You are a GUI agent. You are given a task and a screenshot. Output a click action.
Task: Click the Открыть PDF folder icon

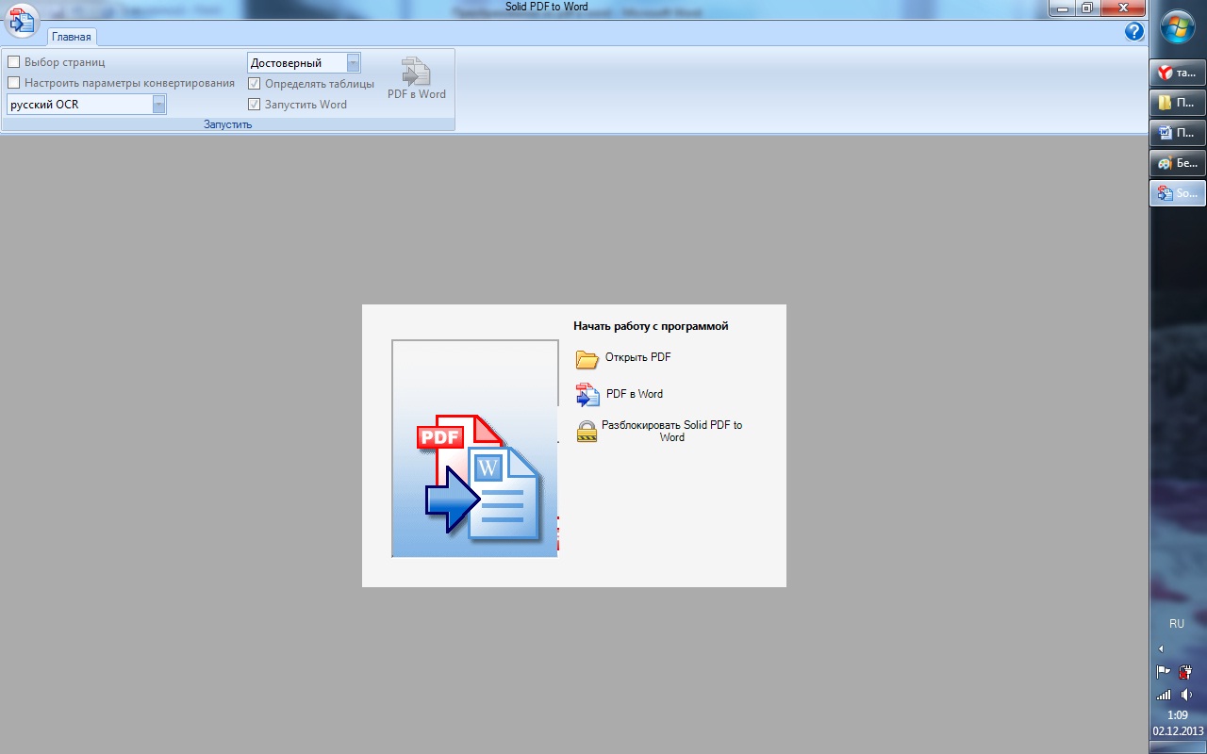(587, 359)
